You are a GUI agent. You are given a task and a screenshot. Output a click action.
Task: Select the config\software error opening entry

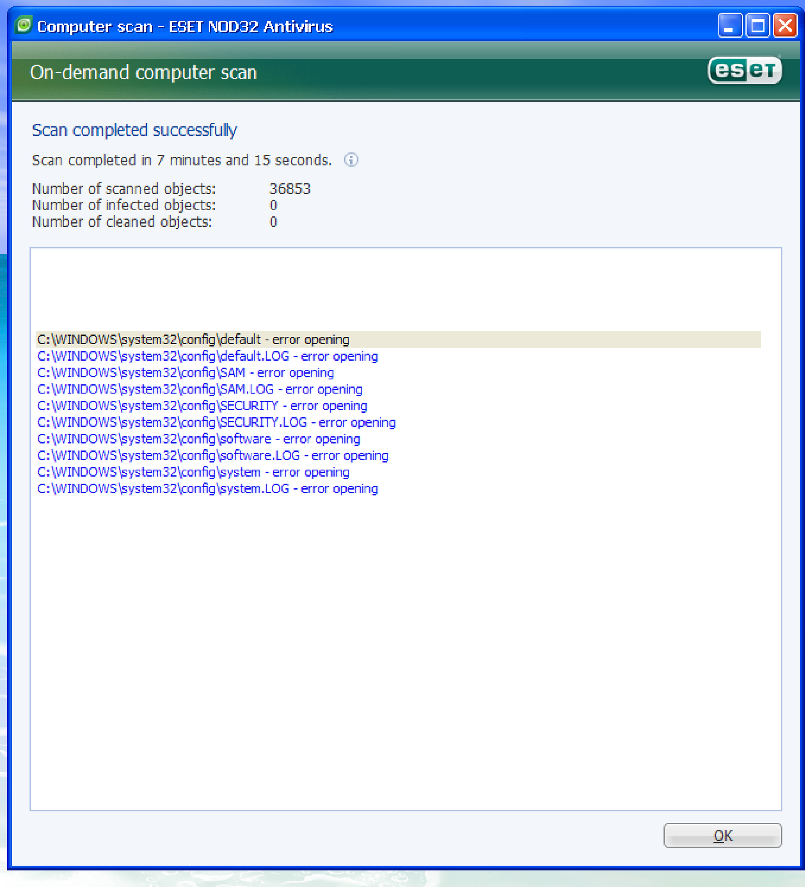click(x=198, y=439)
